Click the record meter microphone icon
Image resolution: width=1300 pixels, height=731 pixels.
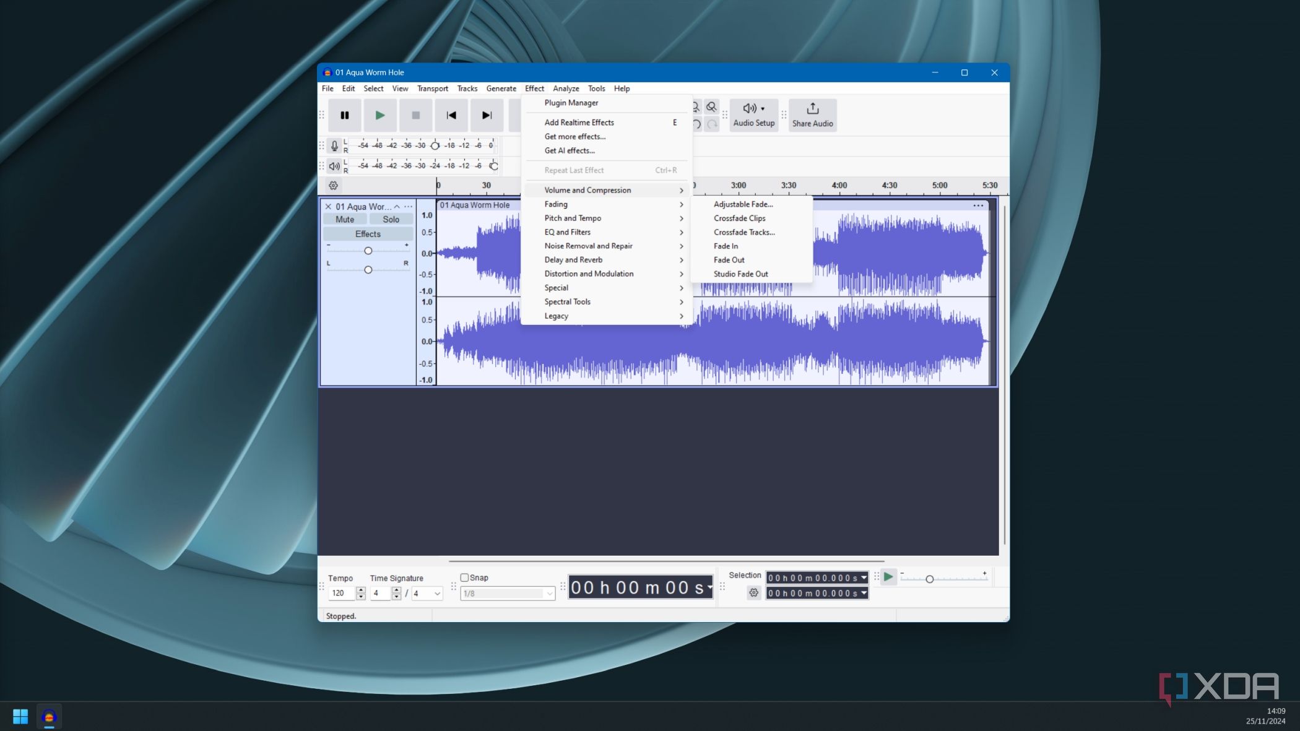pyautogui.click(x=334, y=145)
